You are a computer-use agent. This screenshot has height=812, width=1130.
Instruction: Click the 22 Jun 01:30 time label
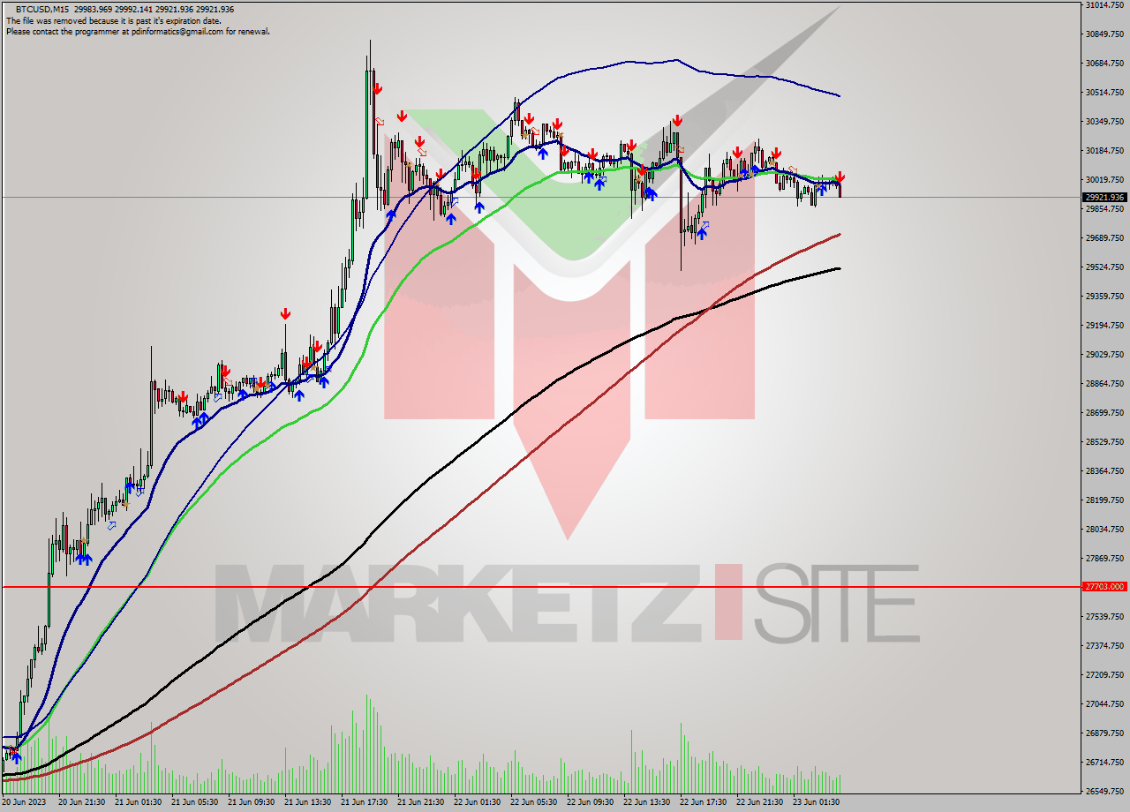point(477,802)
